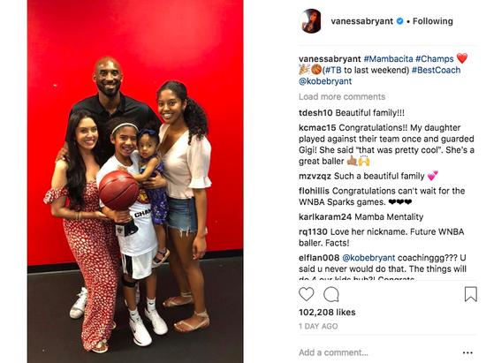Open the comment speech bubble icon
Viewport: 486px width, 363px height.
(x=331, y=294)
